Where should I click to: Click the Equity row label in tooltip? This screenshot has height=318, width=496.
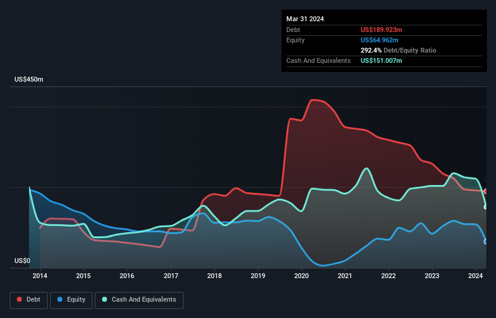click(295, 40)
